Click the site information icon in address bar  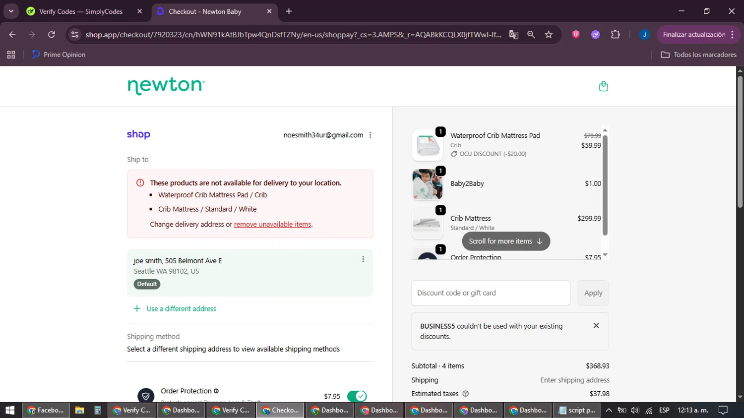pyautogui.click(x=75, y=35)
